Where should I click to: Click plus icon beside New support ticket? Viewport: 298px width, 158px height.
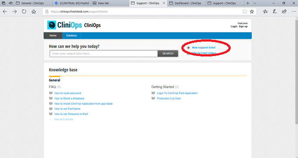coord(188,48)
